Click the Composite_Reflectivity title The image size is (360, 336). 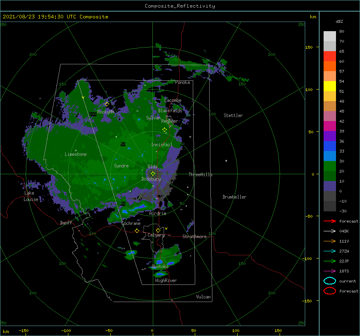[x=180, y=6]
